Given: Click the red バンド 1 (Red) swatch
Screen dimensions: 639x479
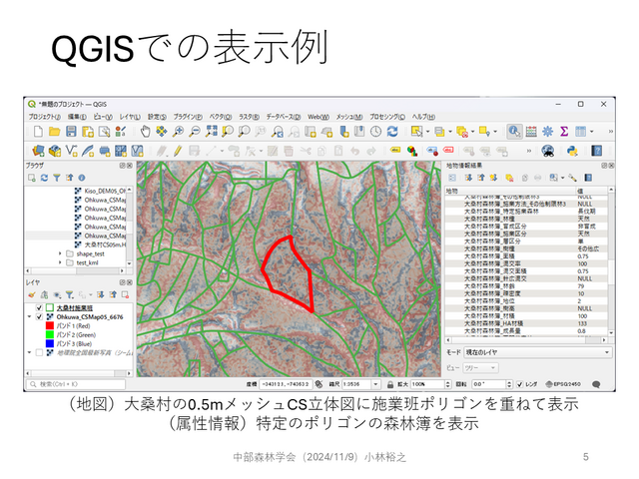Looking at the screenshot, I should click(50, 326).
